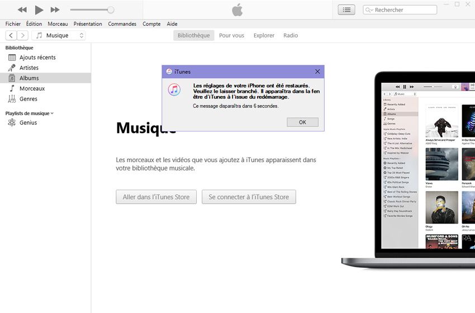
Task: Open the Fichier menu
Action: pos(13,24)
